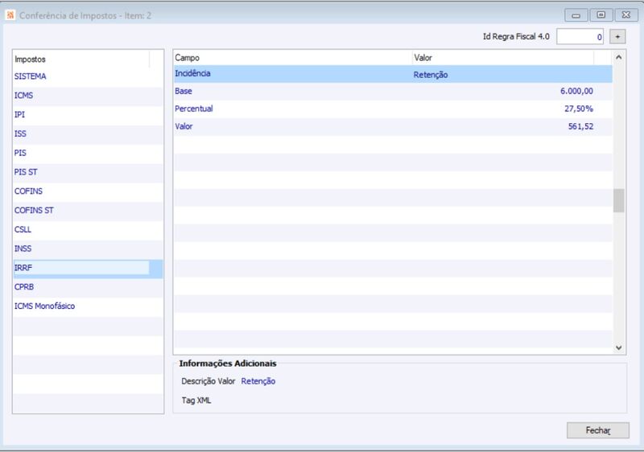Click the Id Regra Fiscal 4.0 input field
The height and width of the screenshot is (452, 644).
pyautogui.click(x=580, y=36)
